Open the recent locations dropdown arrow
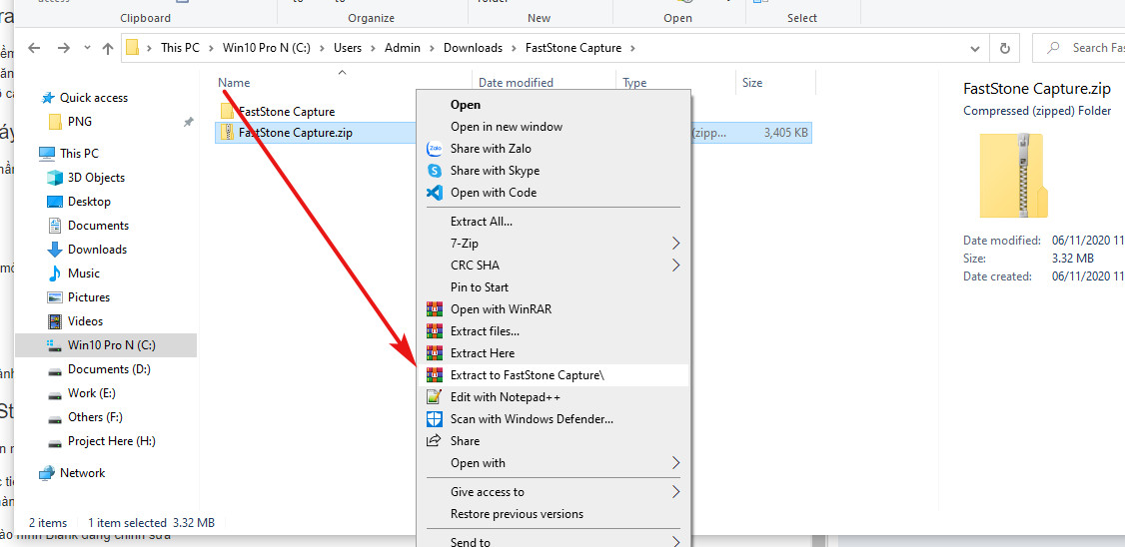 88,48
